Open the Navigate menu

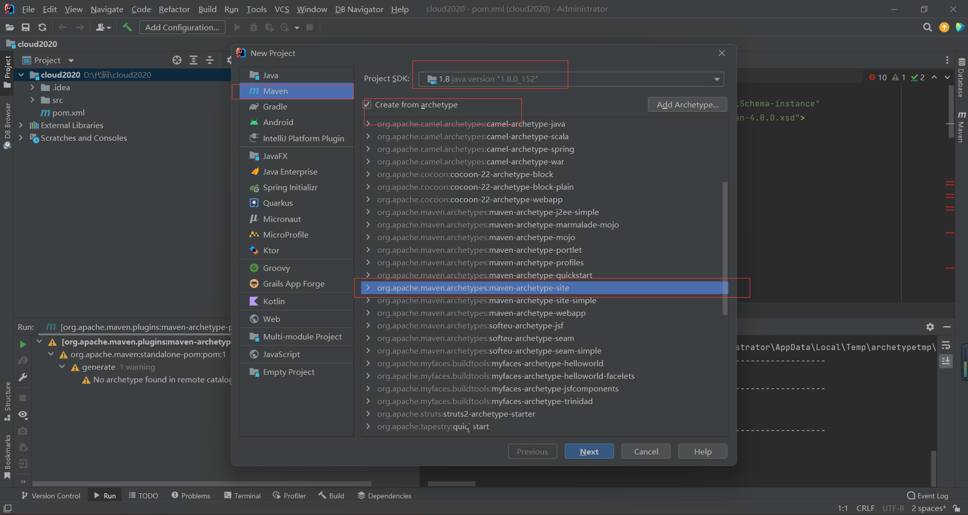tap(107, 9)
